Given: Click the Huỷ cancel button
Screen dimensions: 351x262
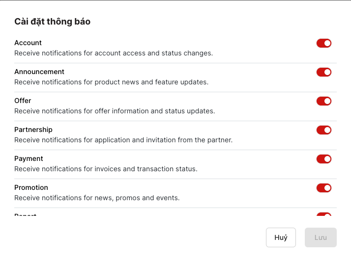Looking at the screenshot, I should pos(281,237).
